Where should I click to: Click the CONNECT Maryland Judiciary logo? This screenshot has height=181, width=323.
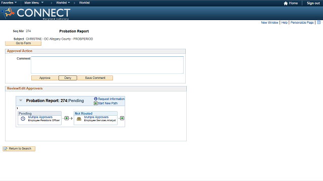click(x=36, y=13)
